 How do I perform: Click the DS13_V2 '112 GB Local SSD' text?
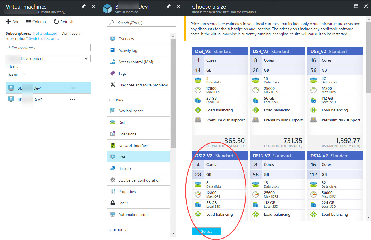tap(271, 204)
